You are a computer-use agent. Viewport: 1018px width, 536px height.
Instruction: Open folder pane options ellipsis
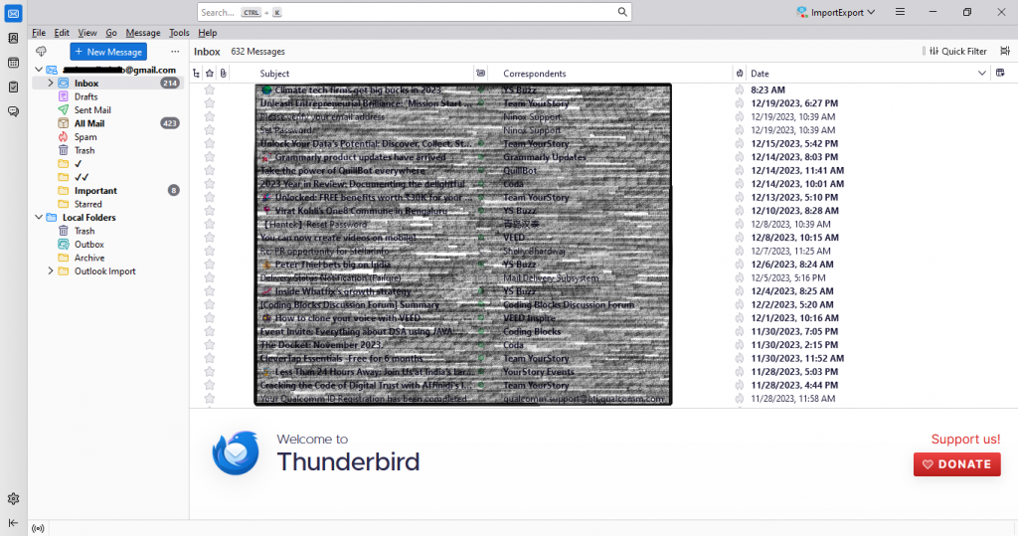(175, 52)
